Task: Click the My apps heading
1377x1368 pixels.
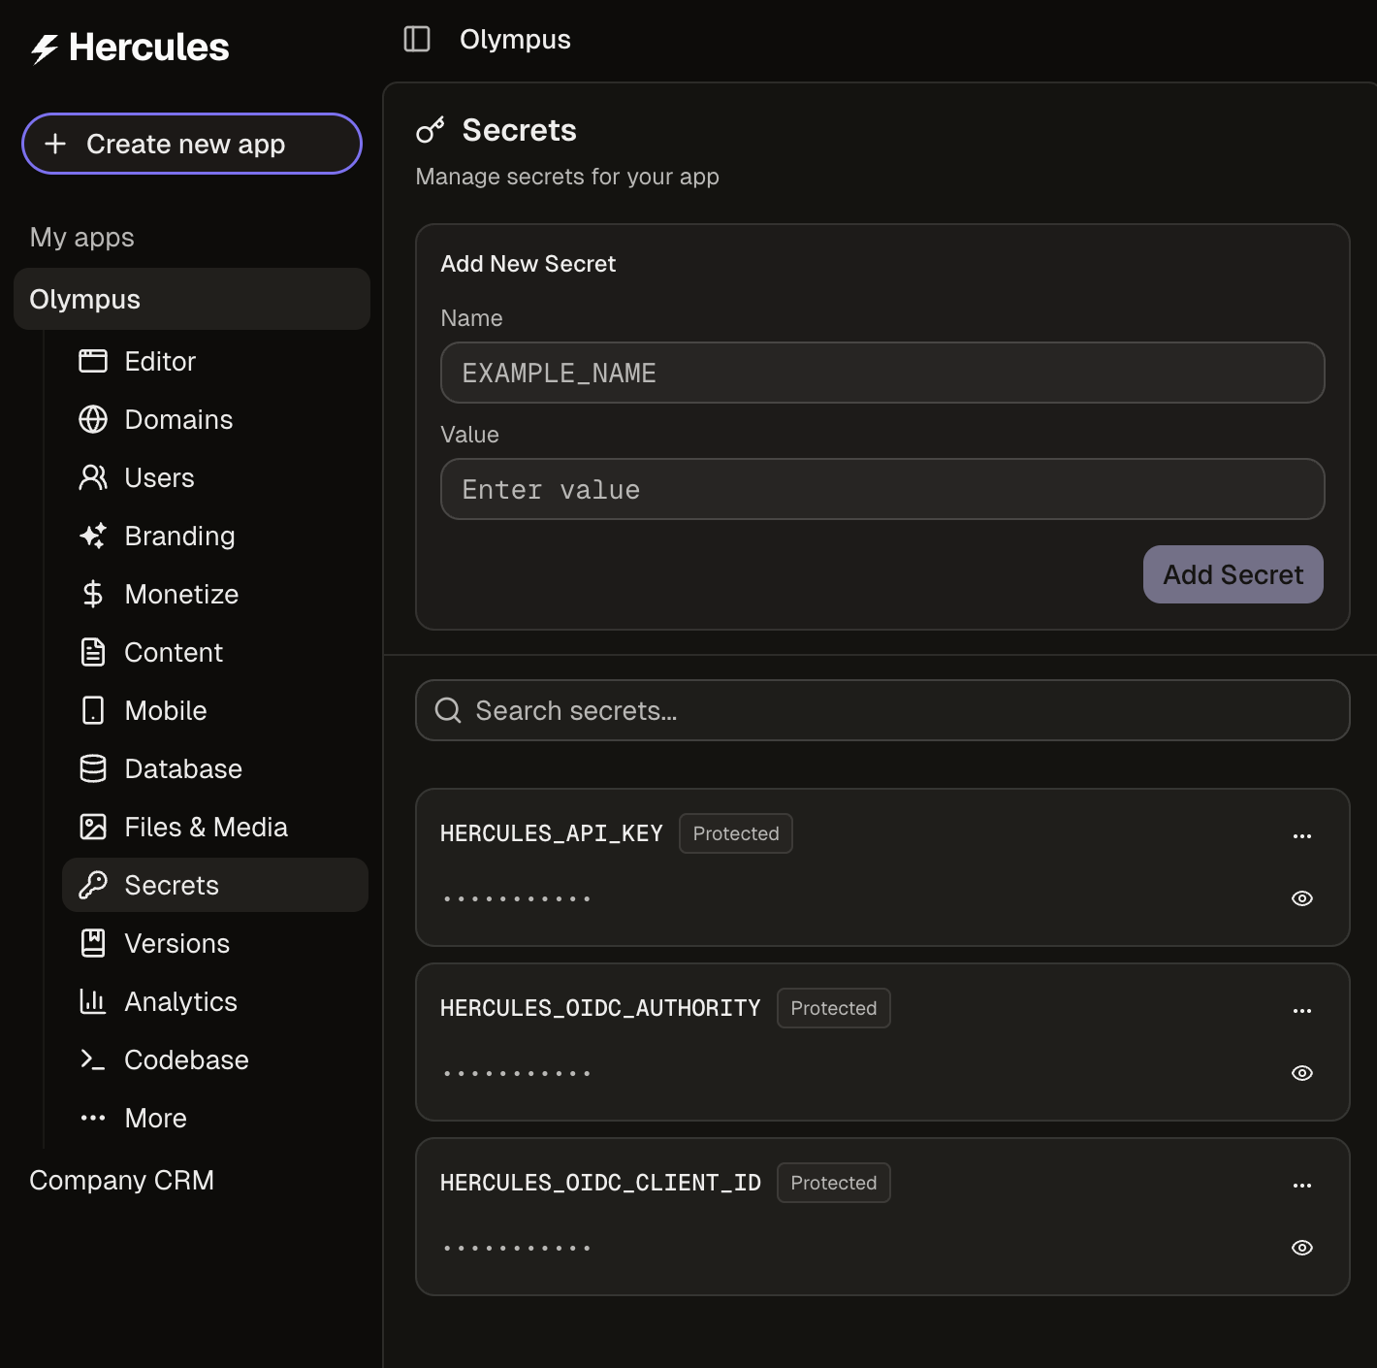Action: tap(82, 238)
